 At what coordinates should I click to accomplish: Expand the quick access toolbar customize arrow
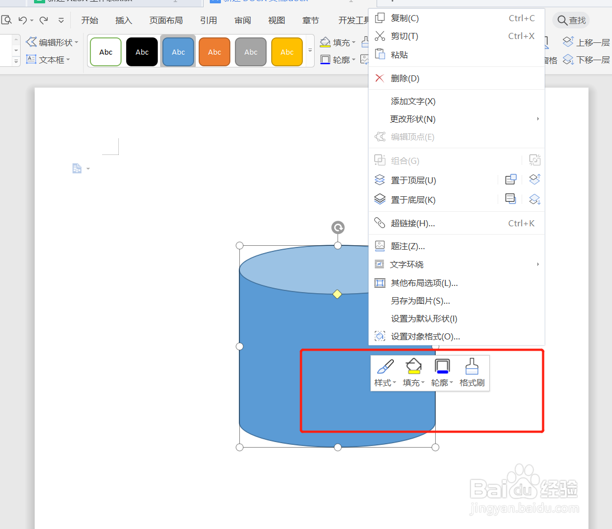click(61, 20)
